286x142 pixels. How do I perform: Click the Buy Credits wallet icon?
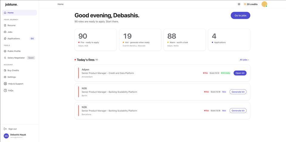5,71
